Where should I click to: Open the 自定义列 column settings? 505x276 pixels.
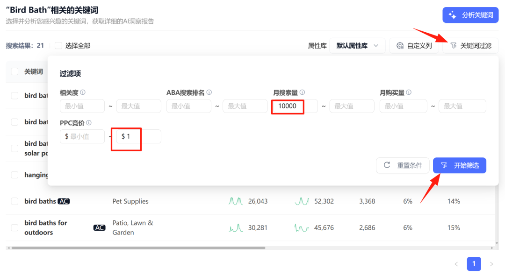[x=414, y=46]
